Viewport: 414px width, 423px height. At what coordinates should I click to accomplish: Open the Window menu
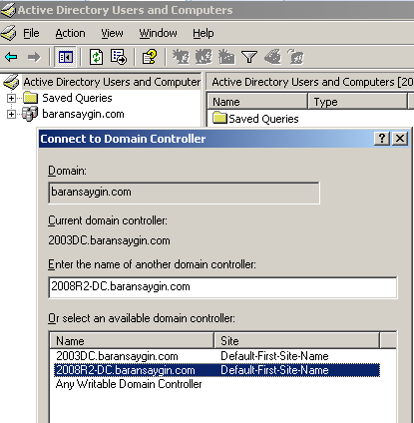pyautogui.click(x=158, y=33)
